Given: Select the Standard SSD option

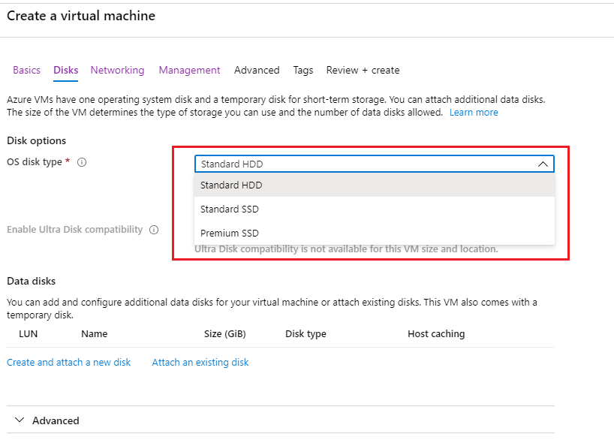Looking at the screenshot, I should (230, 209).
